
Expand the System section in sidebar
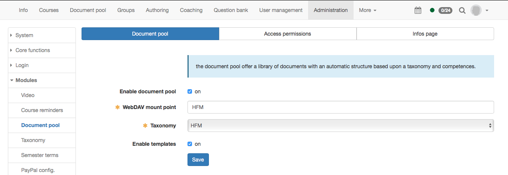click(24, 35)
